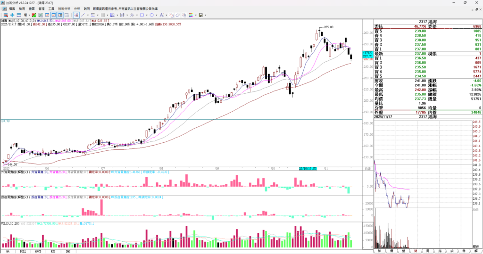This screenshot has height=254, width=483.
Task: Select the ellipse drawing tool
Action: 151,15
